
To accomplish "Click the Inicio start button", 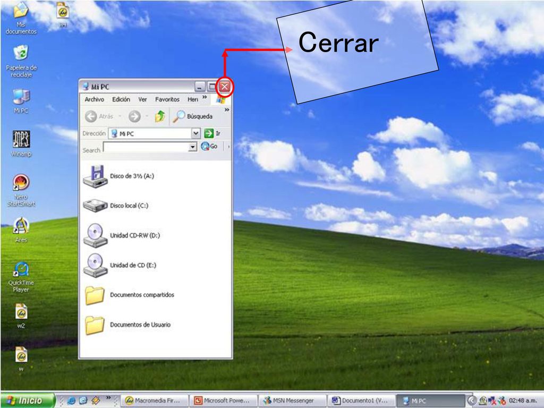I will pos(28,401).
